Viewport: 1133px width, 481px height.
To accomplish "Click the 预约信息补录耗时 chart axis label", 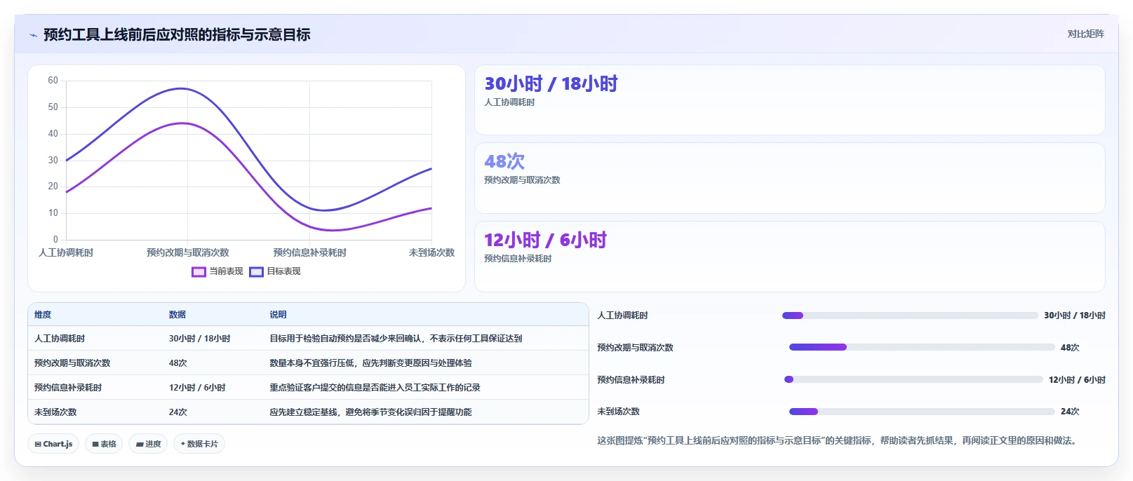I will pyautogui.click(x=309, y=252).
